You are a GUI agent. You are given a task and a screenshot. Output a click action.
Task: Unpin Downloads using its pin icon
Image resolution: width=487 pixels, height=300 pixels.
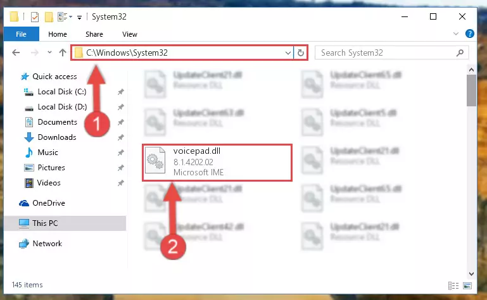pyautogui.click(x=120, y=137)
